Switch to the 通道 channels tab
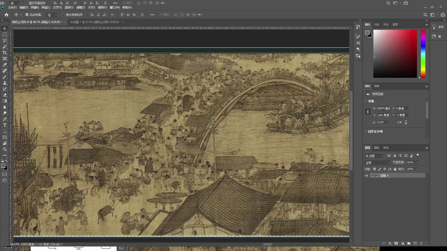Viewport: 447px width, 251px height. click(377, 148)
